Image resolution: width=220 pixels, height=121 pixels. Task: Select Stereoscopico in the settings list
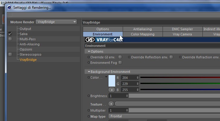coord(31,54)
